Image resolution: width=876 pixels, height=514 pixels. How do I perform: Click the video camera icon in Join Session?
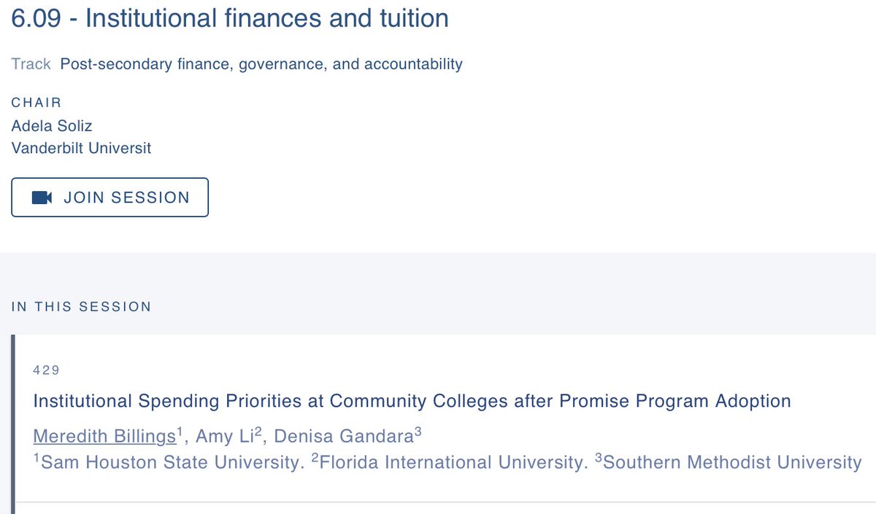click(42, 198)
